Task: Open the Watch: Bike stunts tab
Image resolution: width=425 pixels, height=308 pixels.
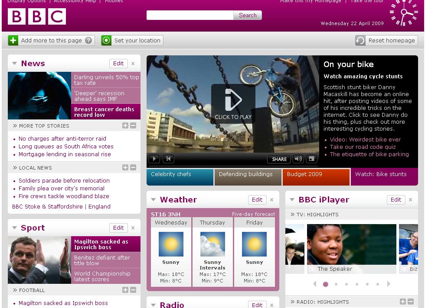Action: point(384,177)
